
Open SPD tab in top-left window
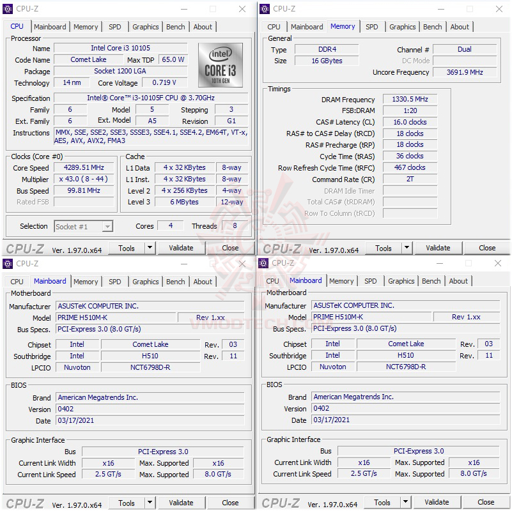coord(114,27)
